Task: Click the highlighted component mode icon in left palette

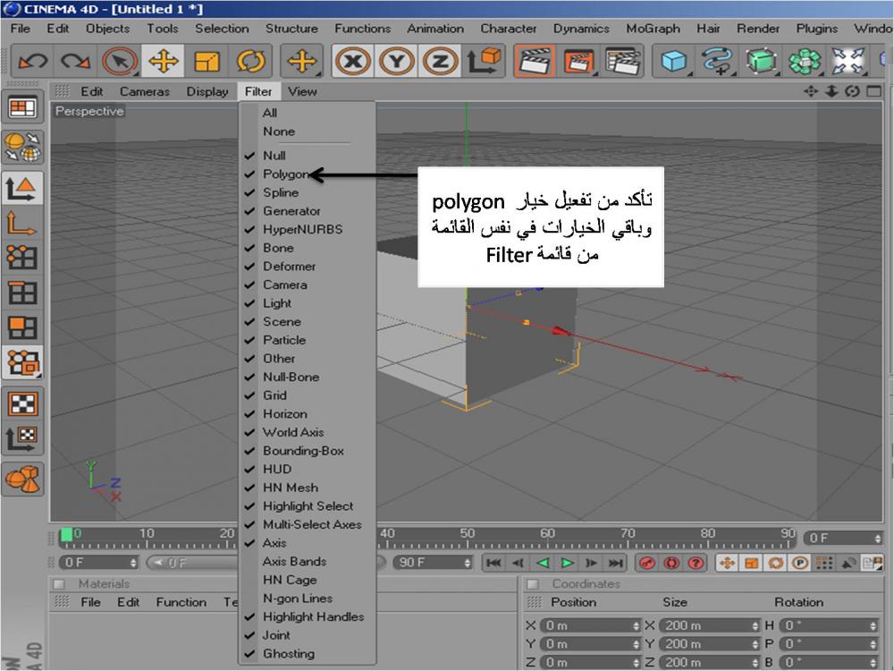Action: click(22, 362)
